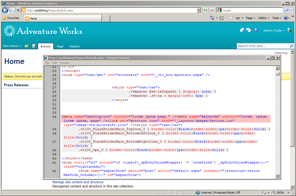The image size is (296, 196).
Task: Open the Admin Dude user menu
Action: [274, 30]
